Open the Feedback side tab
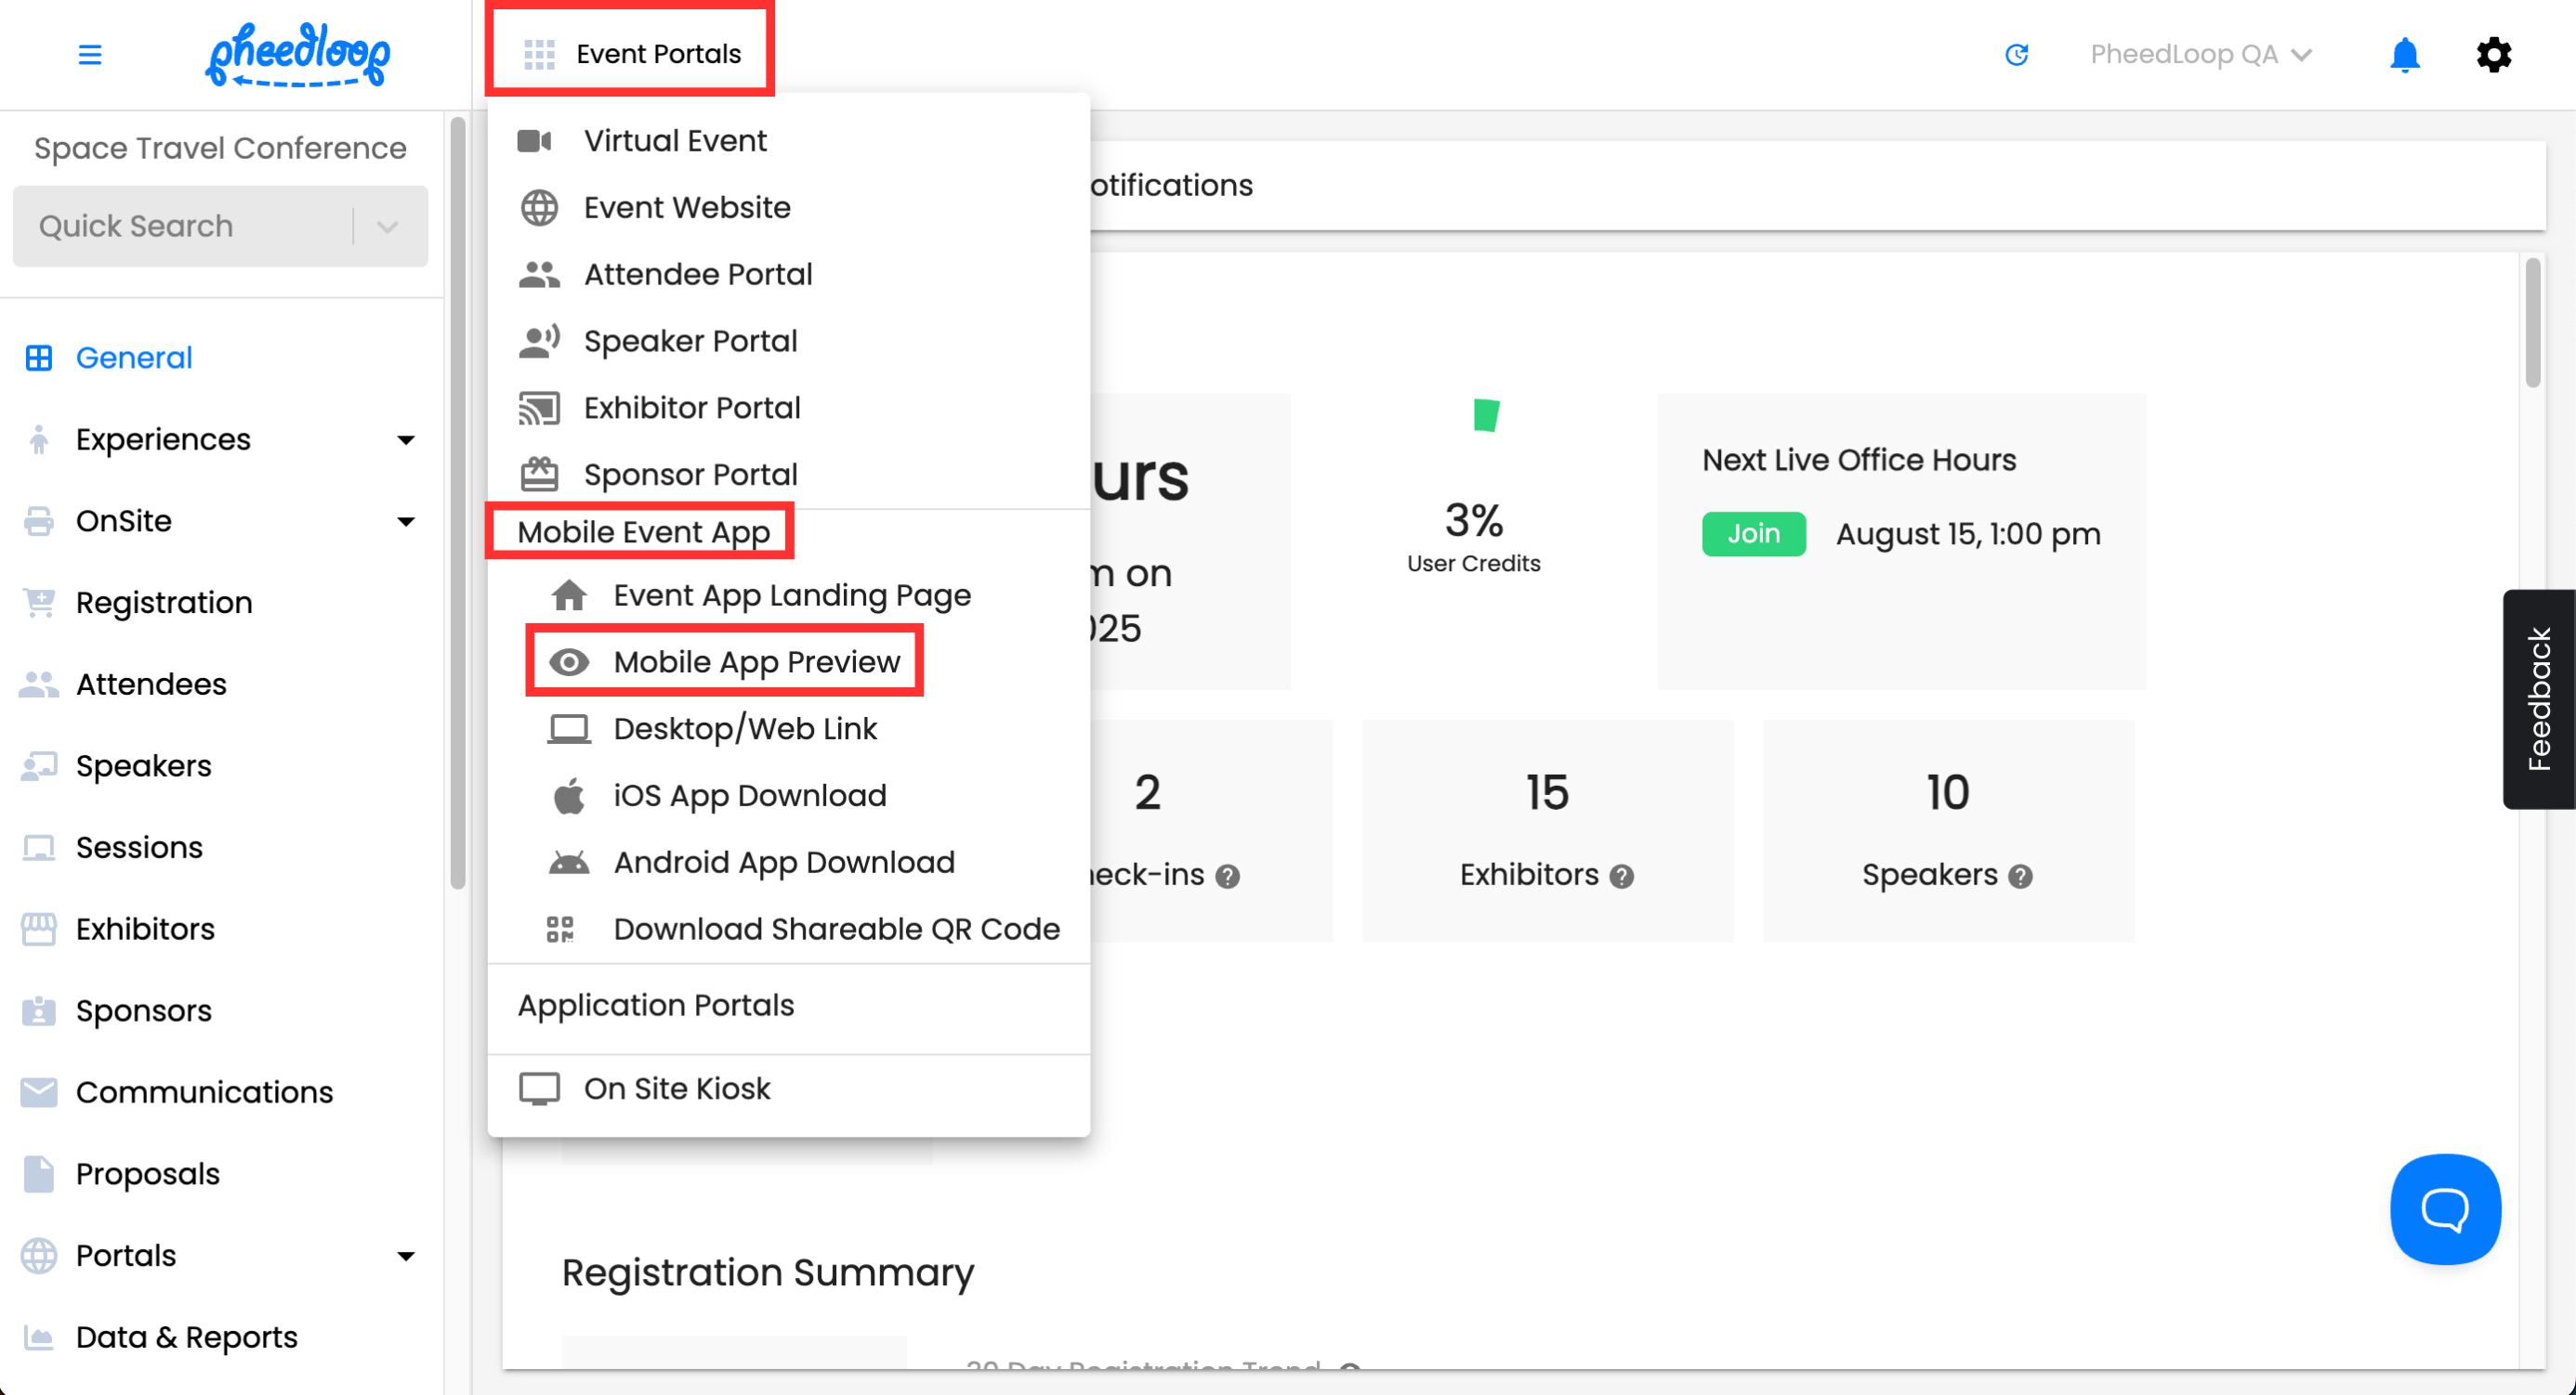The width and height of the screenshot is (2576, 1395). click(x=2538, y=698)
